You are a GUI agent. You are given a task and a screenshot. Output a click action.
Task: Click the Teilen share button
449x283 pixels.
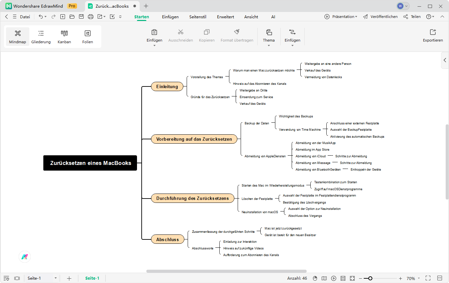point(412,17)
